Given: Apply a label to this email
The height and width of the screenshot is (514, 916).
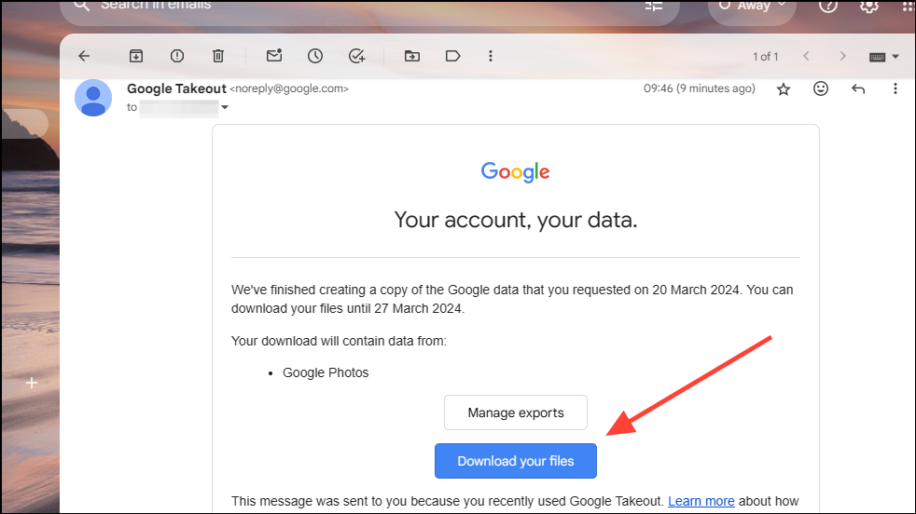Looking at the screenshot, I should pyautogui.click(x=452, y=56).
